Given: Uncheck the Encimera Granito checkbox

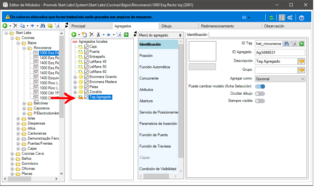Looking at the screenshot, I should click(x=87, y=77).
